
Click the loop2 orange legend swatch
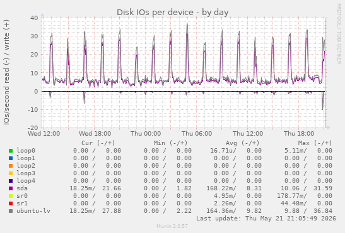[x=11, y=166]
